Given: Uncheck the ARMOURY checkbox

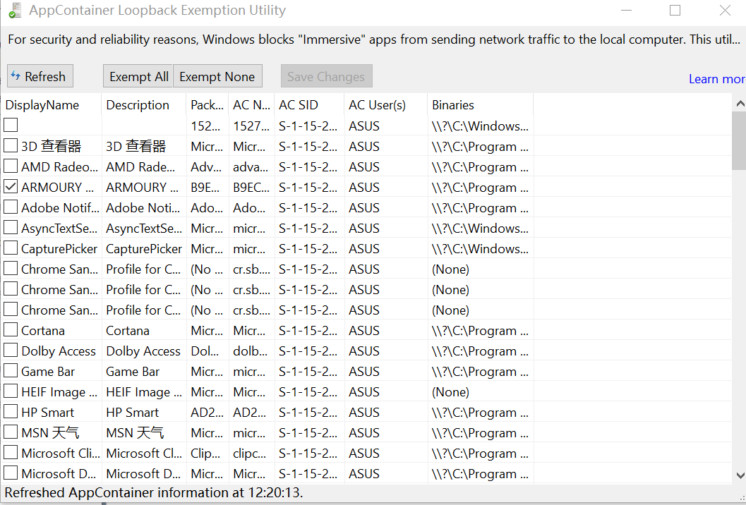Looking at the screenshot, I should [11, 187].
